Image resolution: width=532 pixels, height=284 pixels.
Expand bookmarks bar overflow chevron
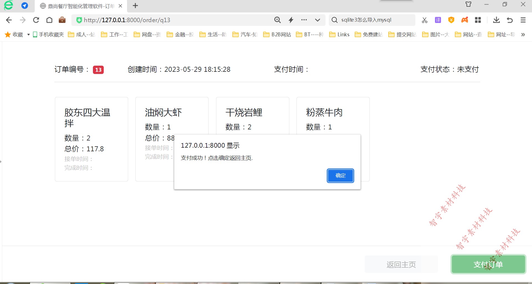pyautogui.click(x=523, y=35)
